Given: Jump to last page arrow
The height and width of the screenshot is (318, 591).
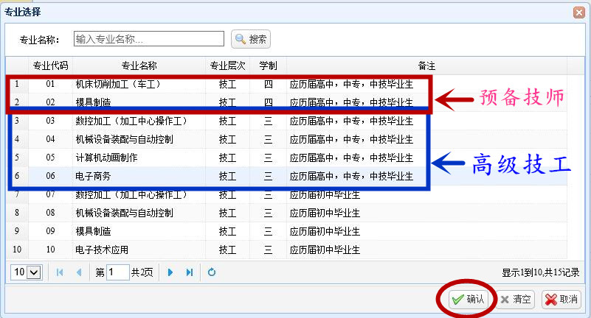Looking at the screenshot, I should tap(190, 272).
